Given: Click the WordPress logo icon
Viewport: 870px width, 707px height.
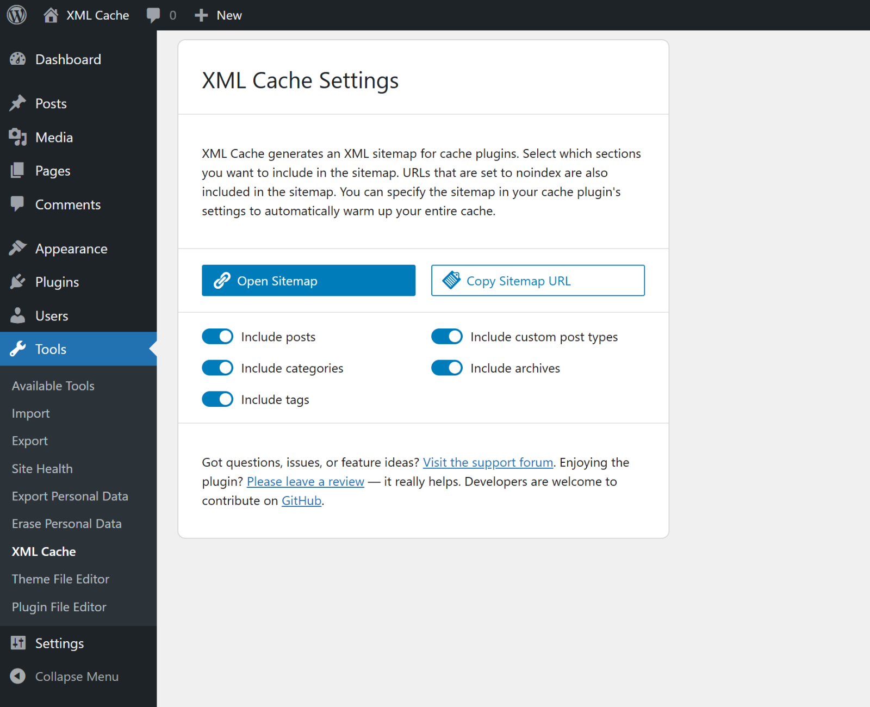Looking at the screenshot, I should [17, 15].
